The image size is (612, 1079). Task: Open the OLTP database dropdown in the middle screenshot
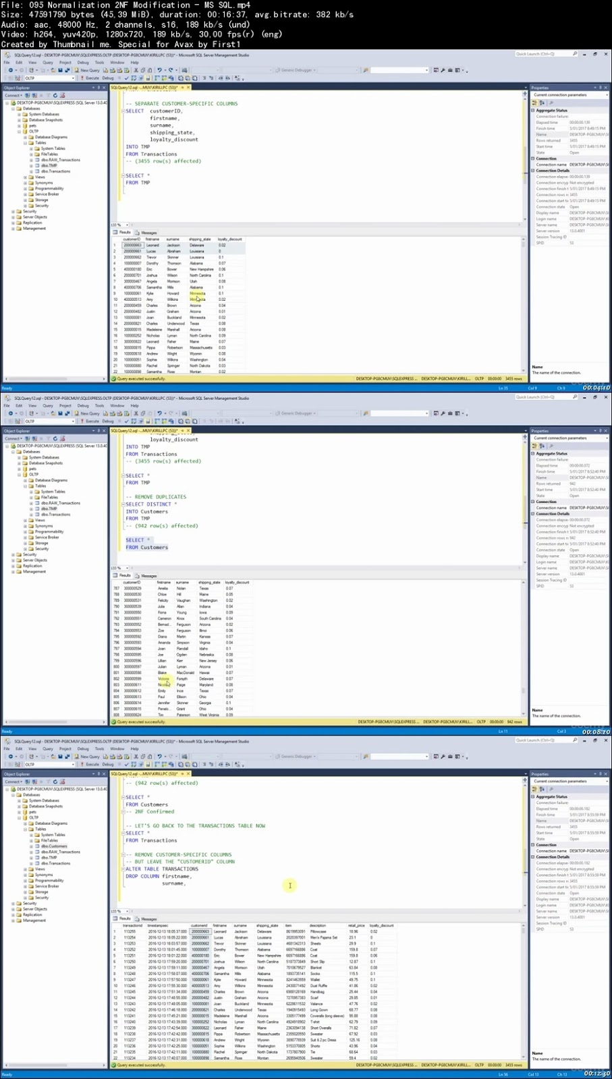pyautogui.click(x=49, y=421)
